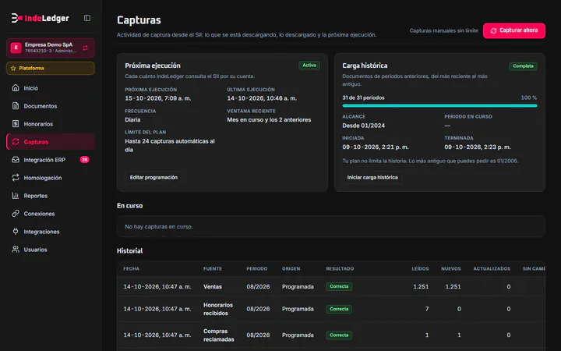561x351 pixels.
Task: Click the Empresa Demo SpA avatar E
Action: (16, 48)
